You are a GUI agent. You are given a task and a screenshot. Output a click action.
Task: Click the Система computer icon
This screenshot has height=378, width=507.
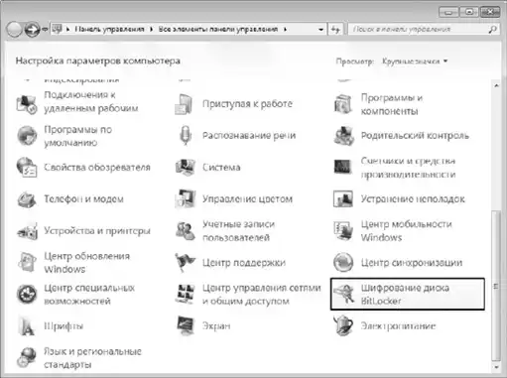pos(186,168)
